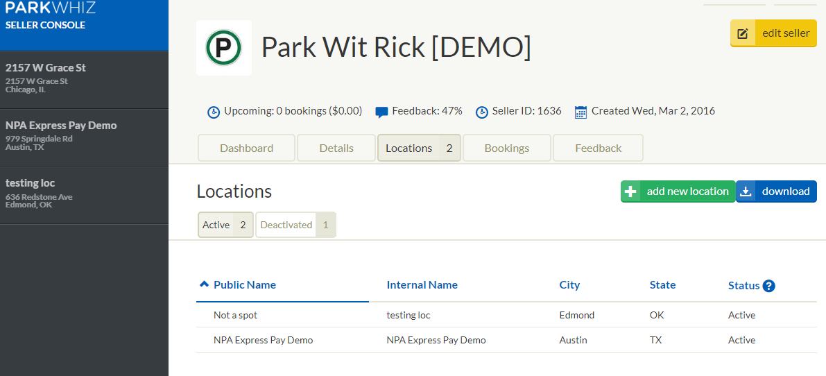Click the 'Not a spot' public name cell

click(236, 316)
